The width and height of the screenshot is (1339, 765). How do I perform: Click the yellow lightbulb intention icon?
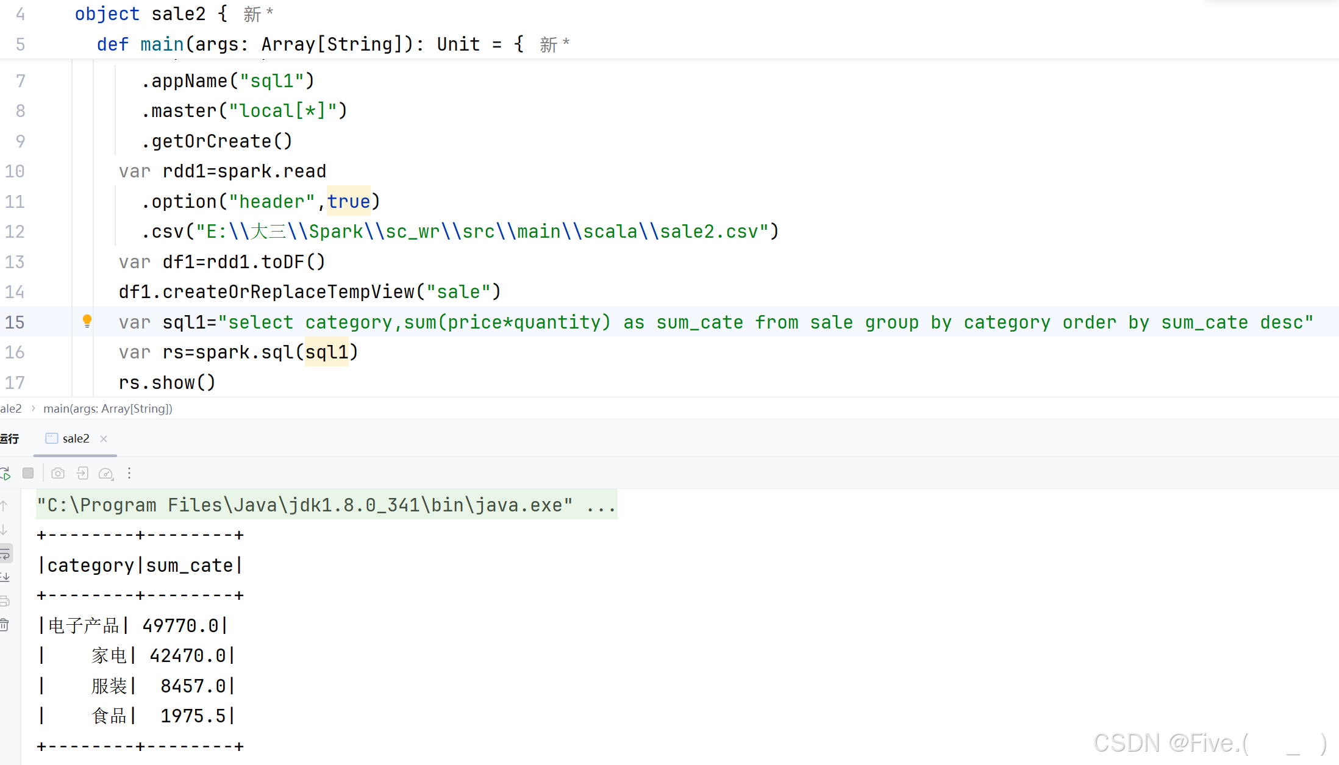(x=87, y=321)
